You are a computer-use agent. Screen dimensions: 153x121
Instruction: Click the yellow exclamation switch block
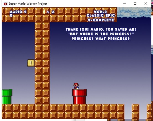coord(31,63)
